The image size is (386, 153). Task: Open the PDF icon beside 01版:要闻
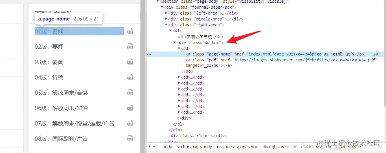pyautogui.click(x=130, y=31)
